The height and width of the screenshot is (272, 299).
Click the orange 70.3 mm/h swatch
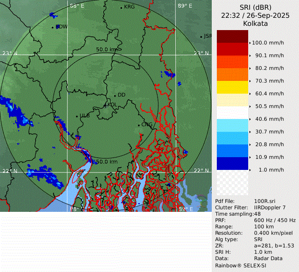pyautogui.click(x=232, y=75)
